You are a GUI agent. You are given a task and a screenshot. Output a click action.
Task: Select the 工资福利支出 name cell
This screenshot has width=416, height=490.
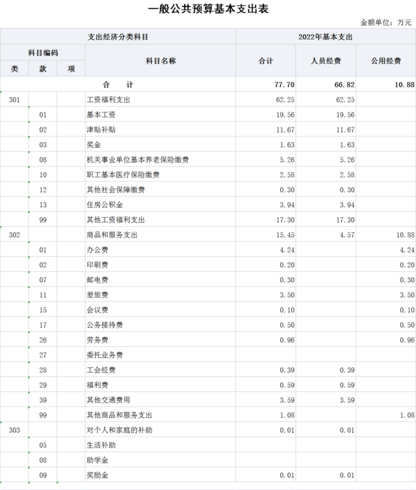click(108, 99)
